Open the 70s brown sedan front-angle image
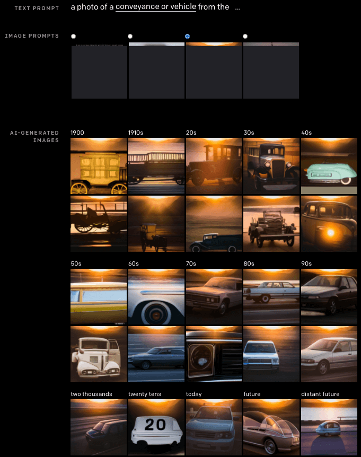This screenshot has width=361, height=457. (x=214, y=297)
